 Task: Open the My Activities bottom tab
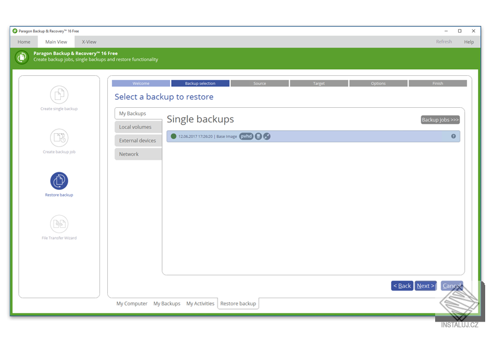[200, 304]
